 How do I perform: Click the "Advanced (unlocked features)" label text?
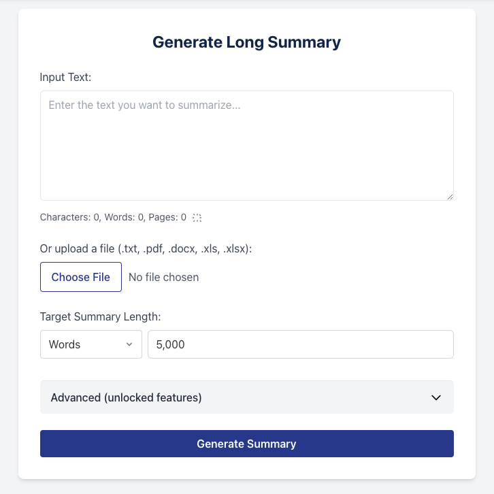(x=126, y=397)
